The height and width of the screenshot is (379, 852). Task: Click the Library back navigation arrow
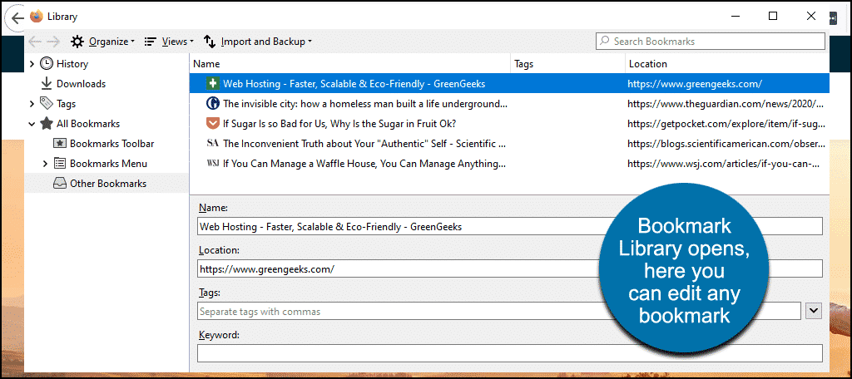[x=35, y=42]
